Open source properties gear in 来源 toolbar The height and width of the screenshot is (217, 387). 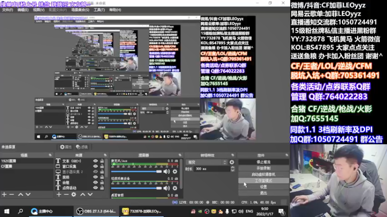click(74, 194)
